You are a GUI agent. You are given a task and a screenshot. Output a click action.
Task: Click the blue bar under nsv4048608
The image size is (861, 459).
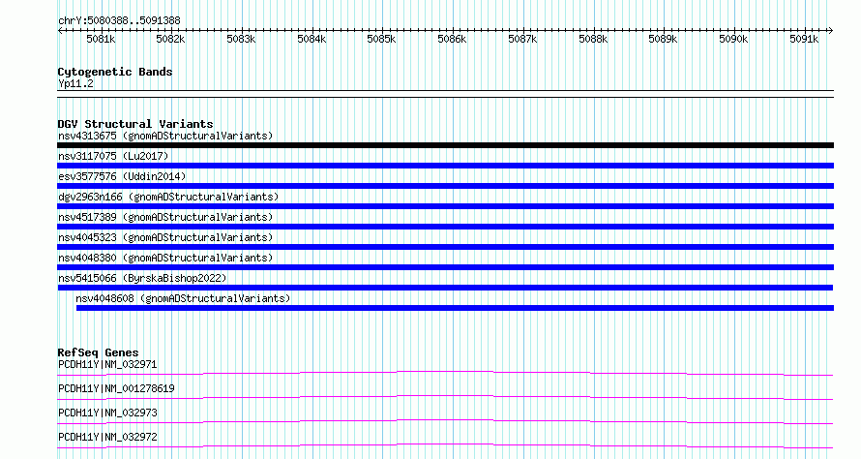click(455, 308)
